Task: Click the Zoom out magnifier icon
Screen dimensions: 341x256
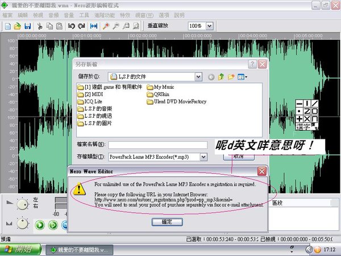Action: pyautogui.click(x=116, y=26)
